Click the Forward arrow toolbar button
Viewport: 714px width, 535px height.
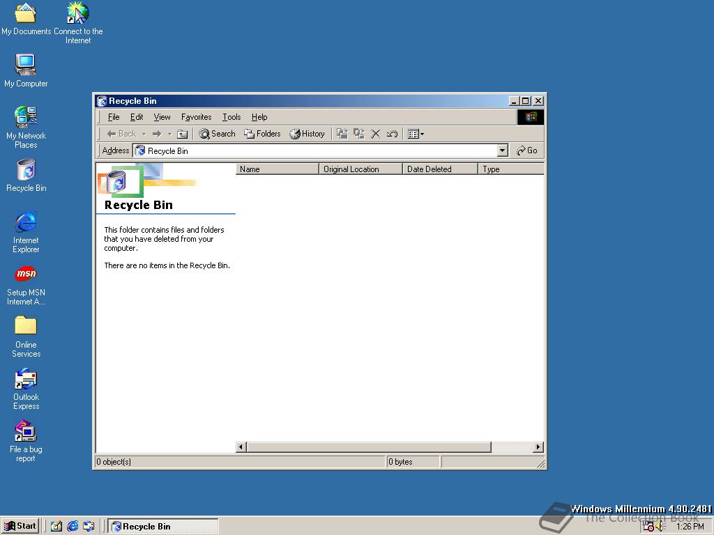coord(157,134)
